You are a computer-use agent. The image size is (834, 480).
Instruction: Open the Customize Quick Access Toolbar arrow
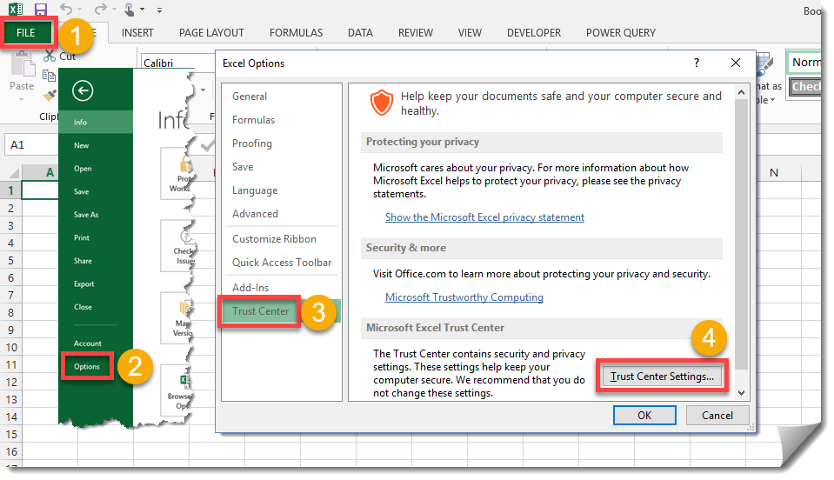point(159,10)
